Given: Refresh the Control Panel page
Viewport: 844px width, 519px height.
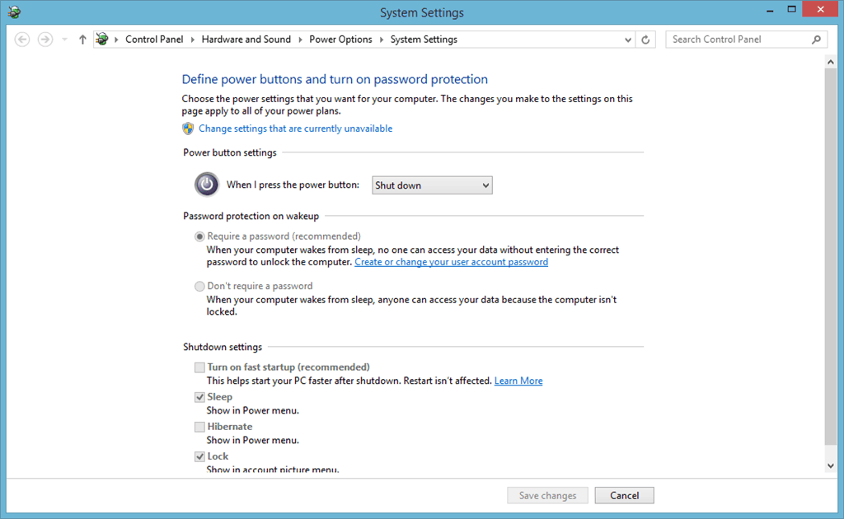Looking at the screenshot, I should [645, 40].
